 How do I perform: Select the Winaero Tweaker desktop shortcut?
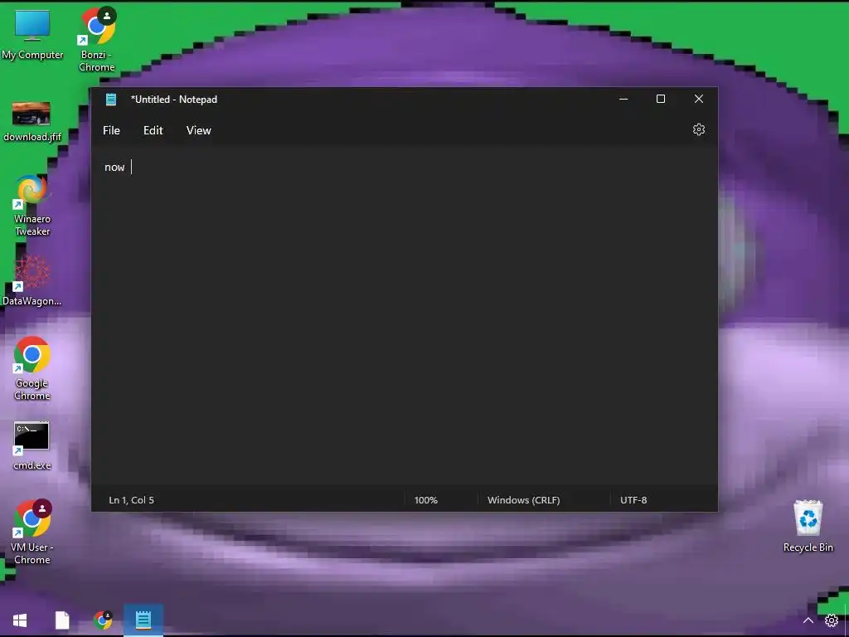click(32, 206)
